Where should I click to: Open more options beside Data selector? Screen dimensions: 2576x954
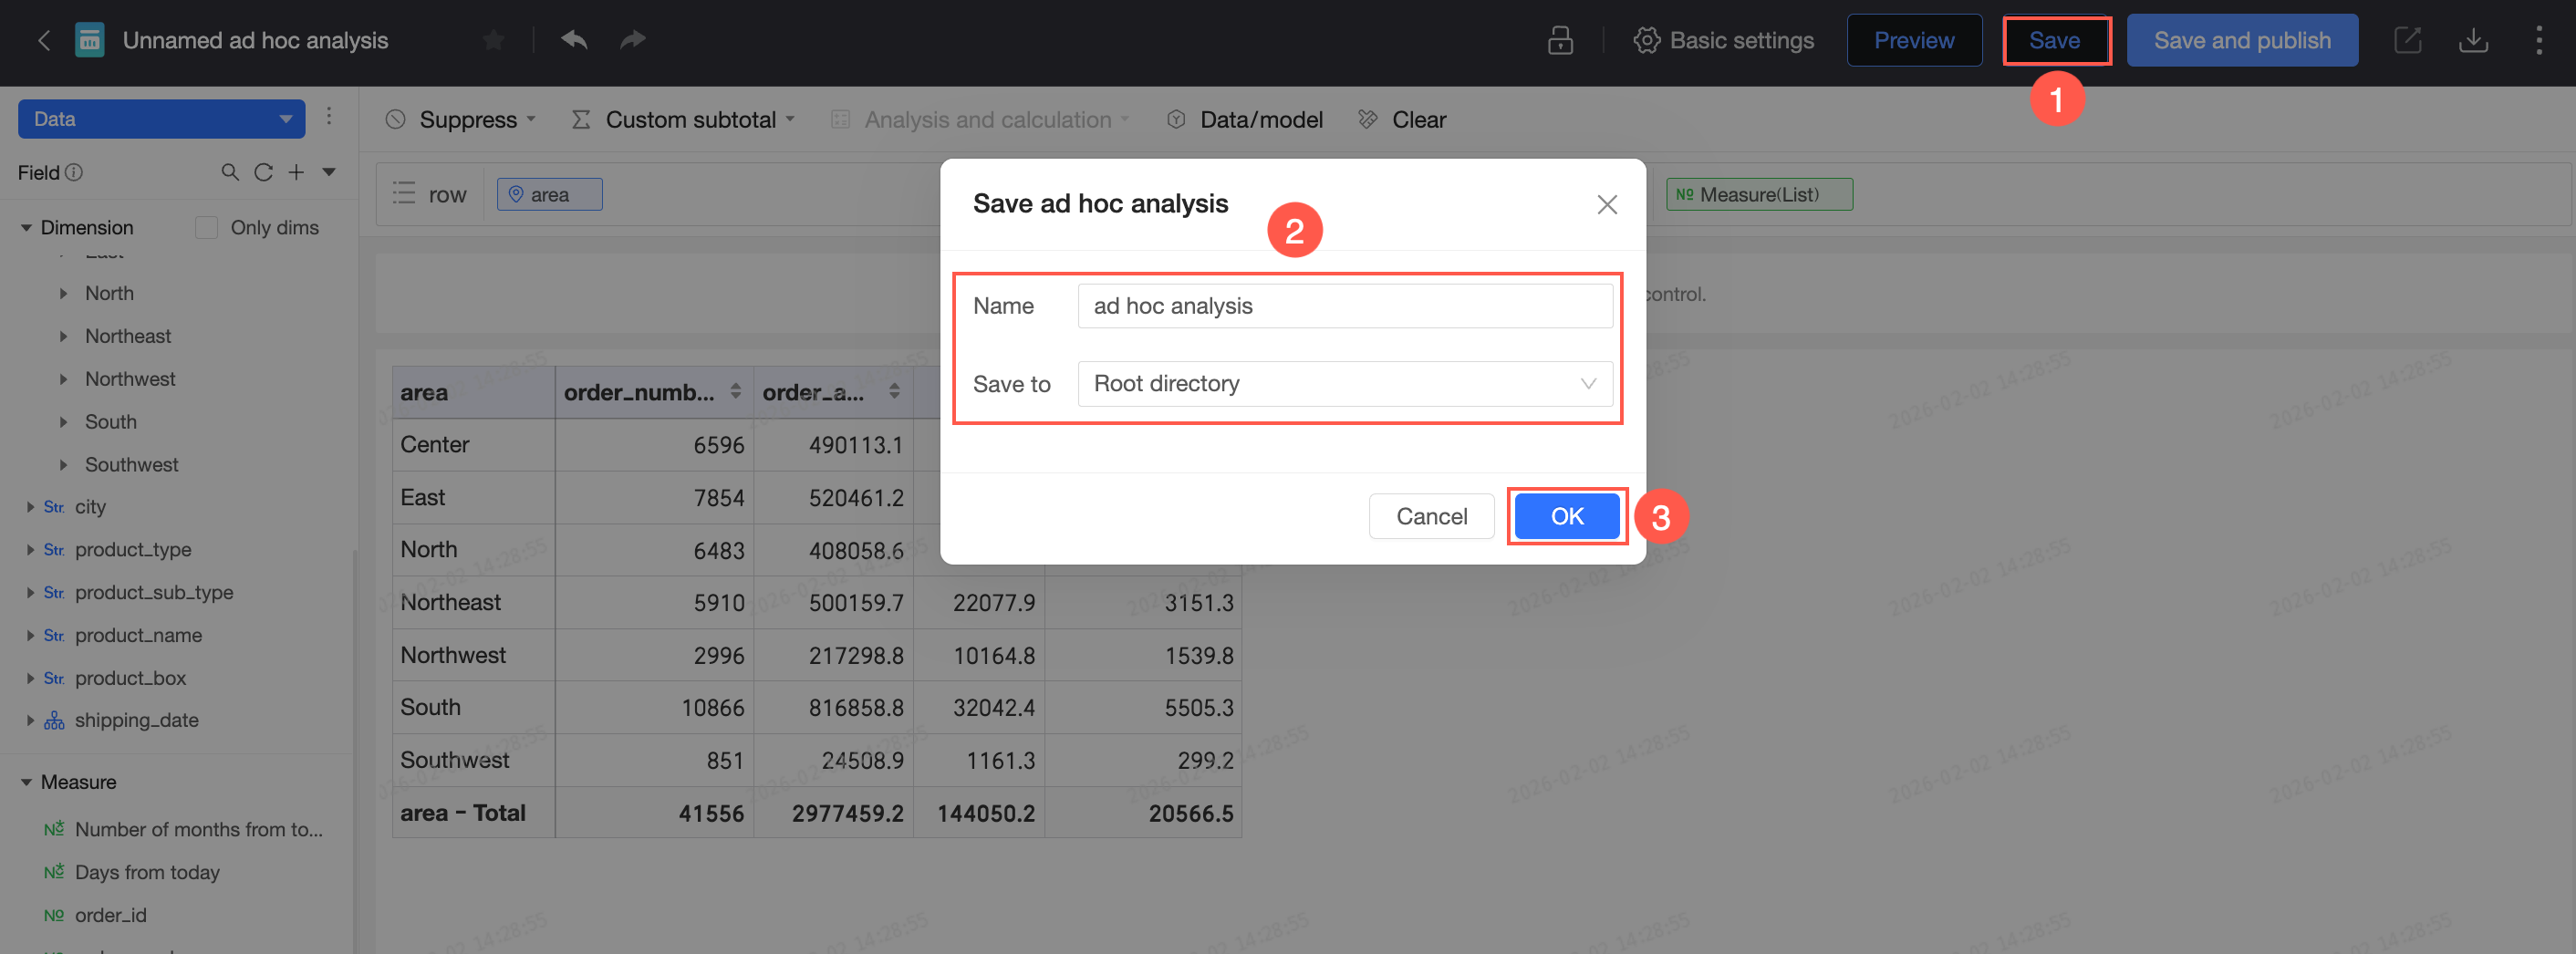[328, 117]
